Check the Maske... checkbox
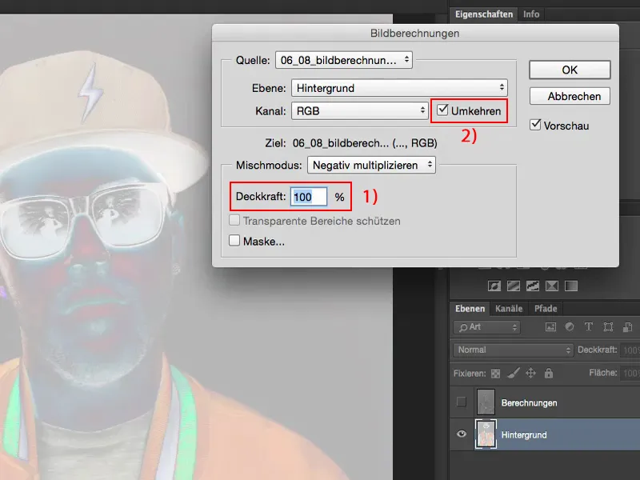This screenshot has width=640, height=480. click(x=234, y=241)
